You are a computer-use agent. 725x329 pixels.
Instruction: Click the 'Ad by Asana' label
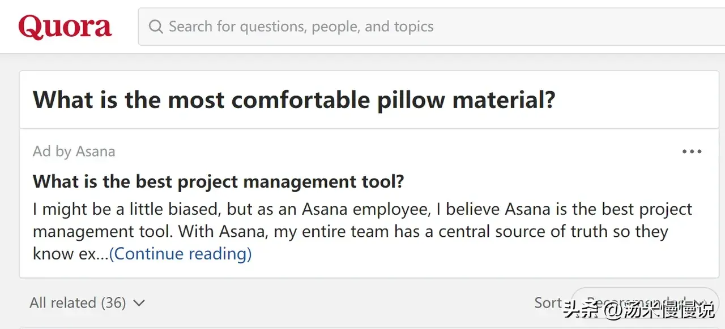(74, 151)
